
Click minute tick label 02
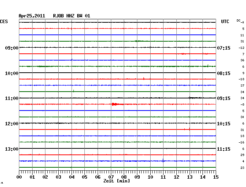click(x=45, y=177)
